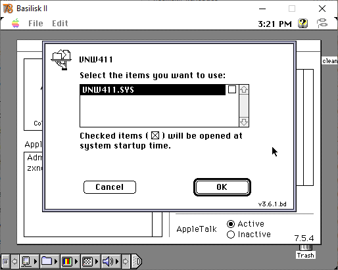This screenshot has height=270, width=338.
Task: Open the Balloon Help question-mark menu
Action: [302, 23]
